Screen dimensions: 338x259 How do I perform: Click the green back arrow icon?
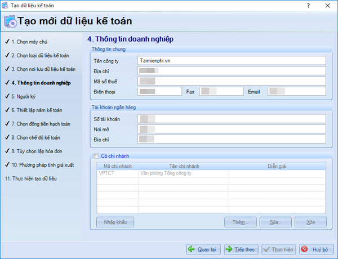point(192,249)
